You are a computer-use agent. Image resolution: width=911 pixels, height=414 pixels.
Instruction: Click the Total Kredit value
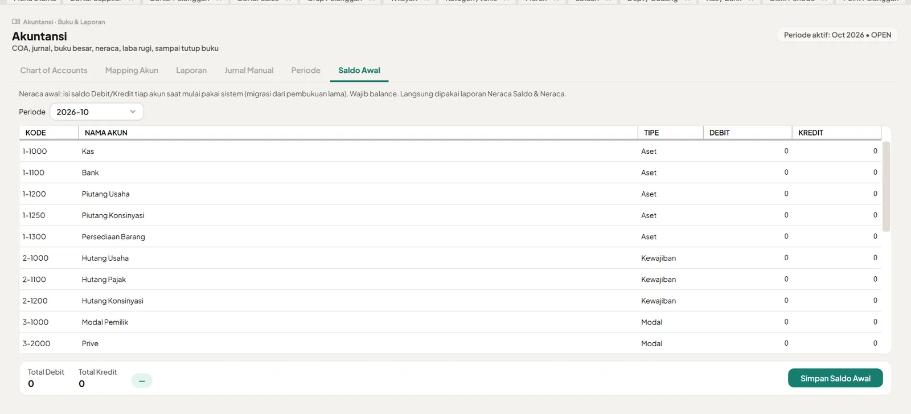coord(81,384)
